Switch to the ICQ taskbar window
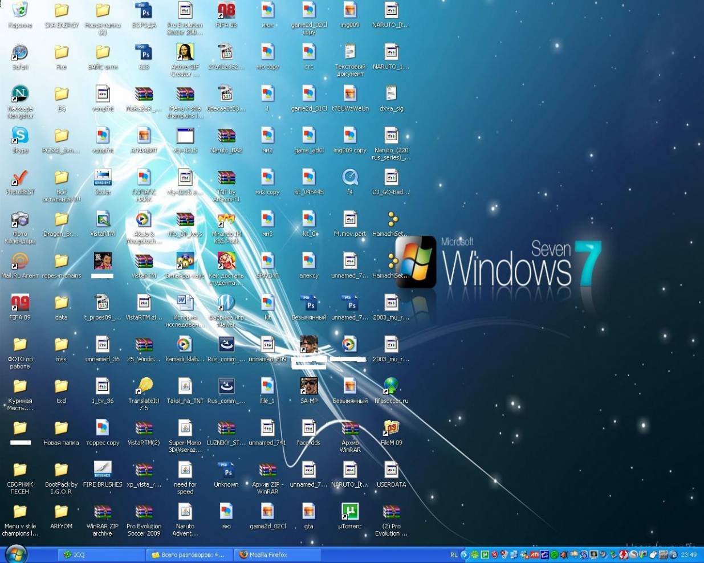The height and width of the screenshot is (563, 704). click(x=101, y=554)
